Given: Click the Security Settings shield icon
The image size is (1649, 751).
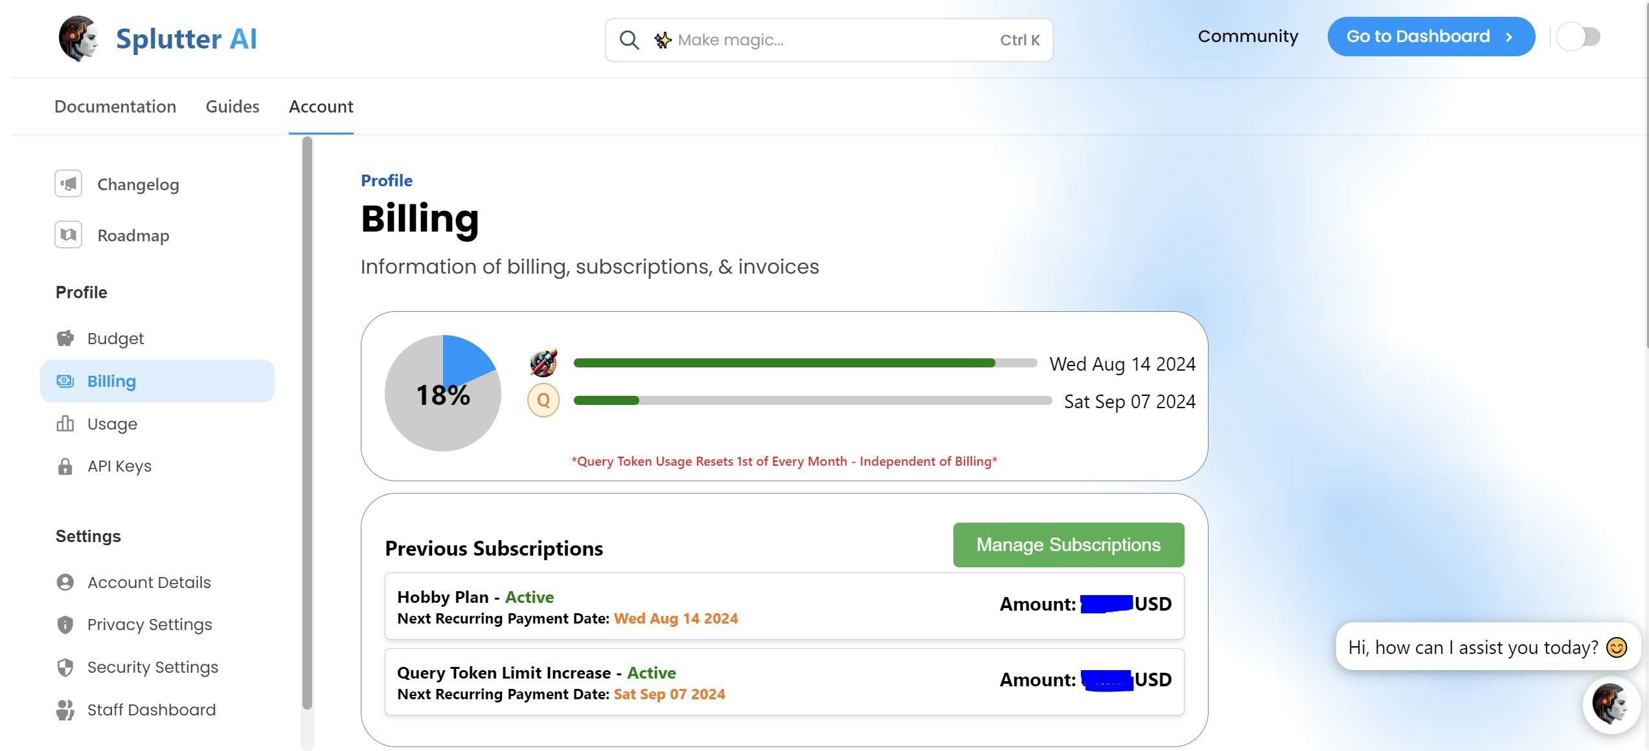Looking at the screenshot, I should coord(65,667).
